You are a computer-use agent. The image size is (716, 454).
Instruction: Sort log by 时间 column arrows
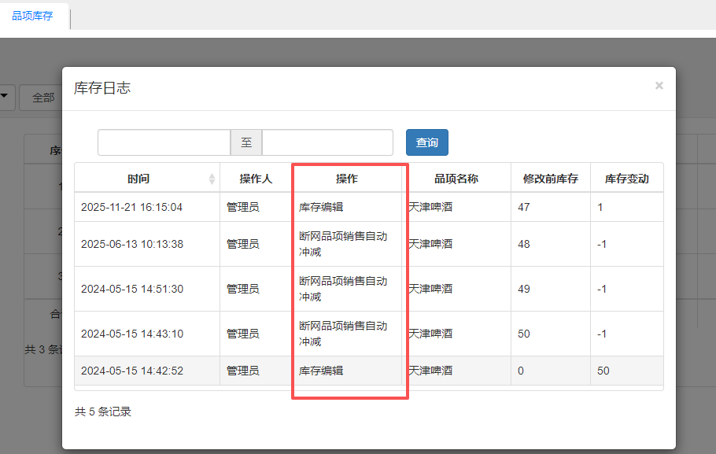[x=212, y=179]
